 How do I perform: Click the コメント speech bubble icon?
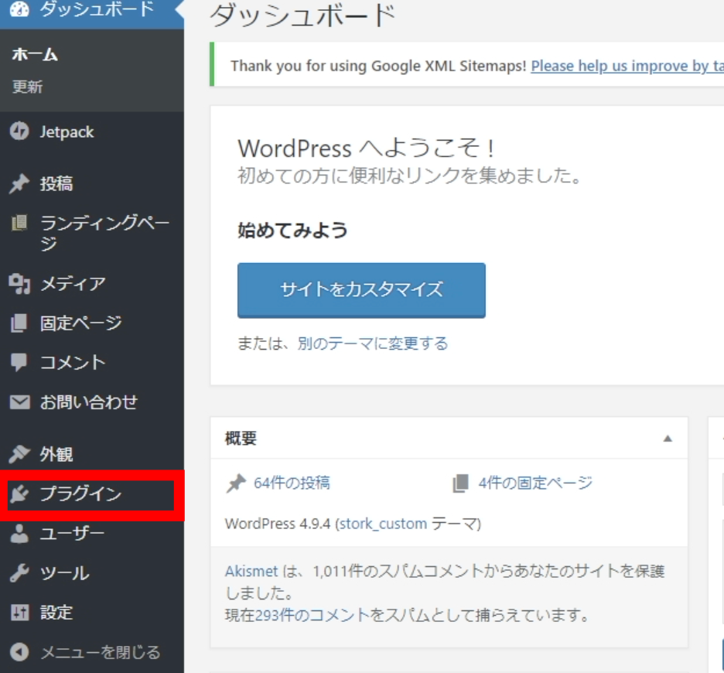(x=19, y=362)
